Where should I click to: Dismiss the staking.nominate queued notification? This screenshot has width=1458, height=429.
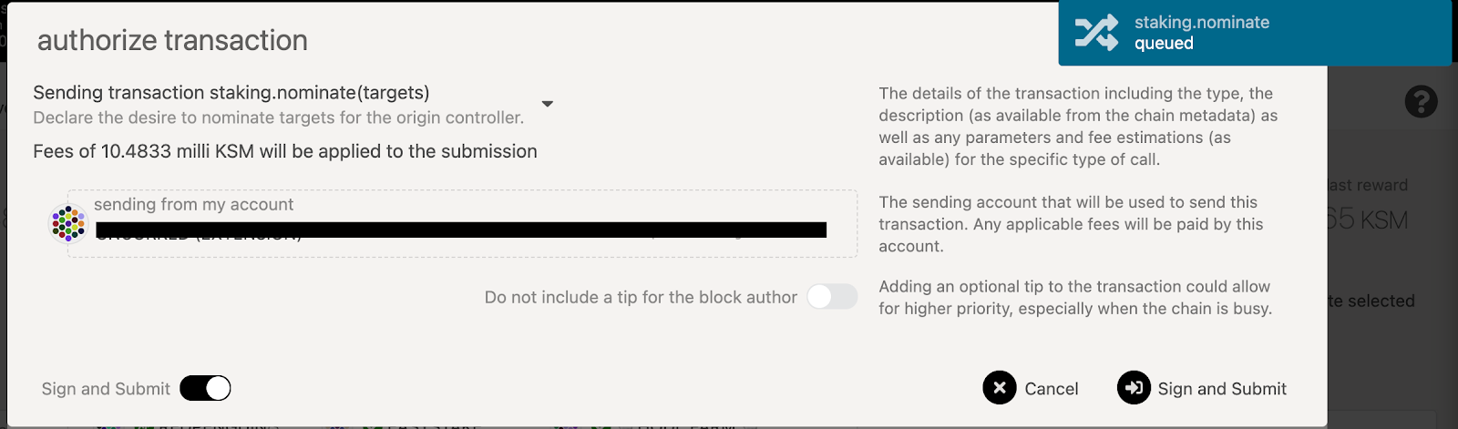click(x=1254, y=33)
